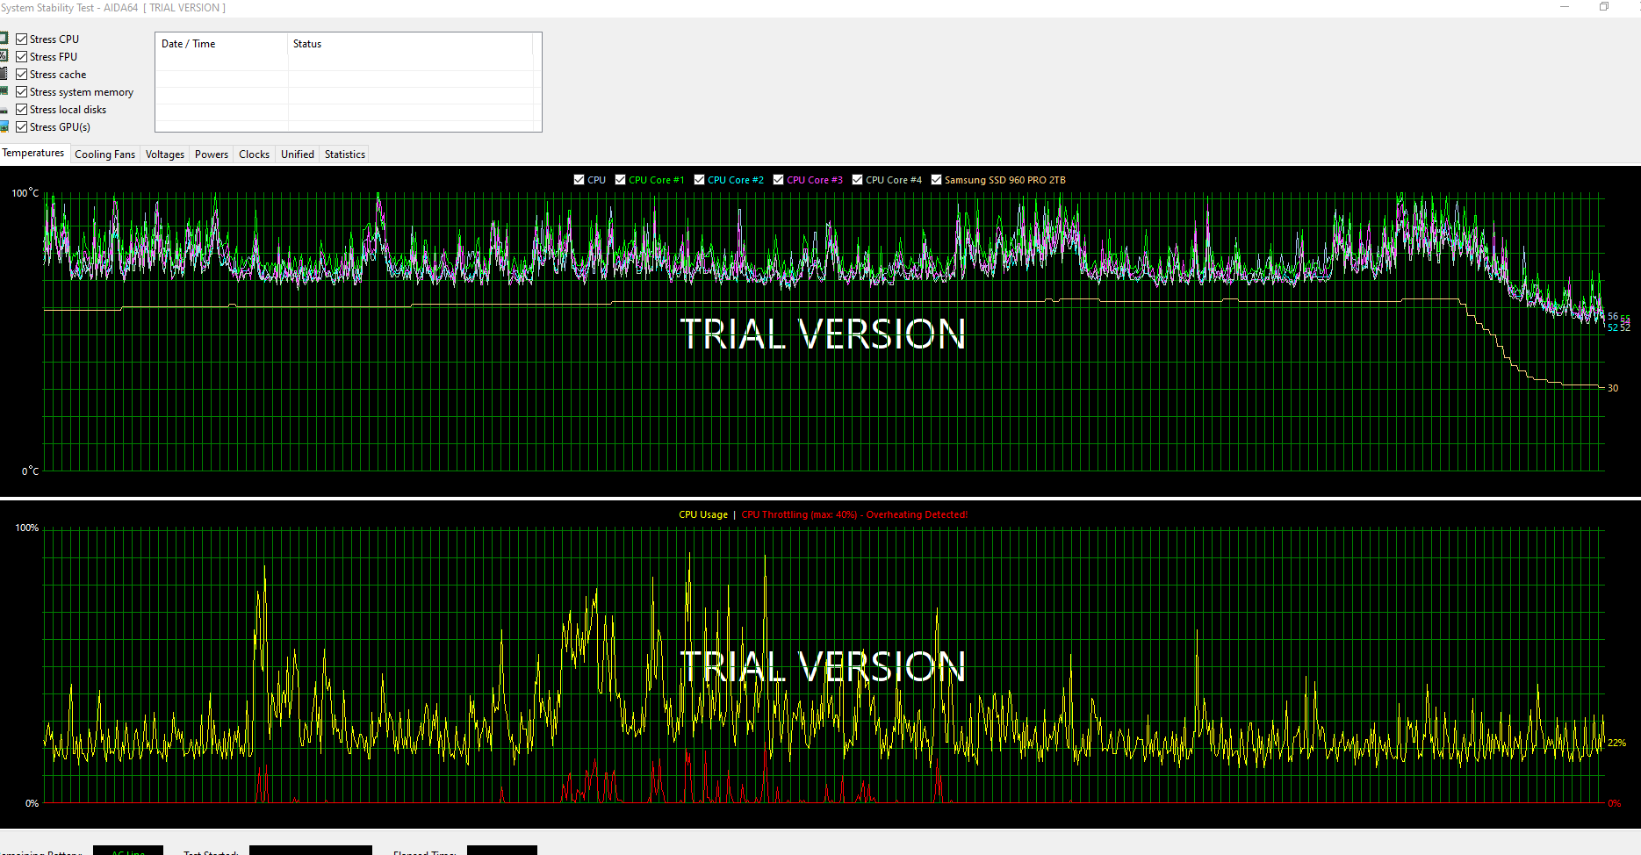The width and height of the screenshot is (1641, 855).
Task: Disable the Stress cache option
Action: point(22,75)
